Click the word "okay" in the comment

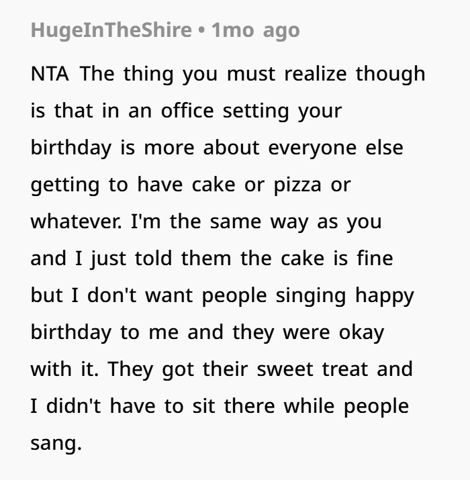pyautogui.click(x=361, y=332)
